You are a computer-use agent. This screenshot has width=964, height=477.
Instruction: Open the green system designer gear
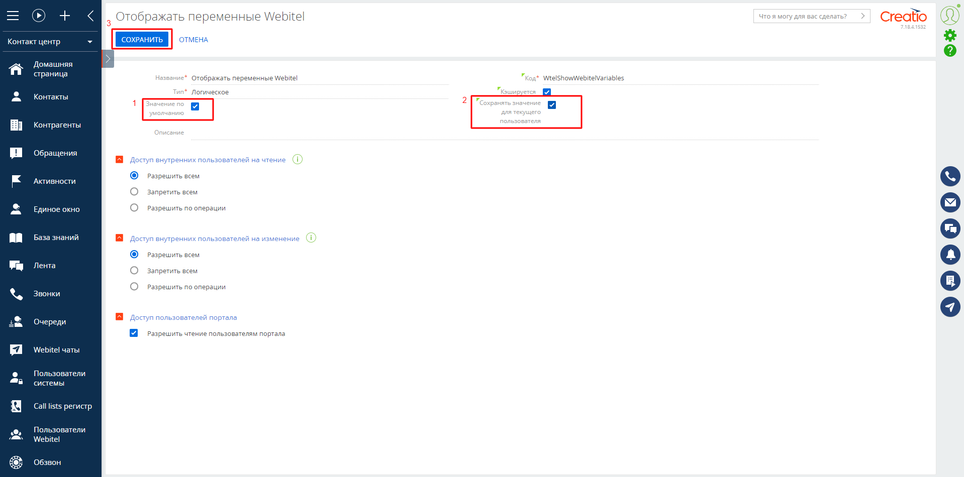pos(950,35)
